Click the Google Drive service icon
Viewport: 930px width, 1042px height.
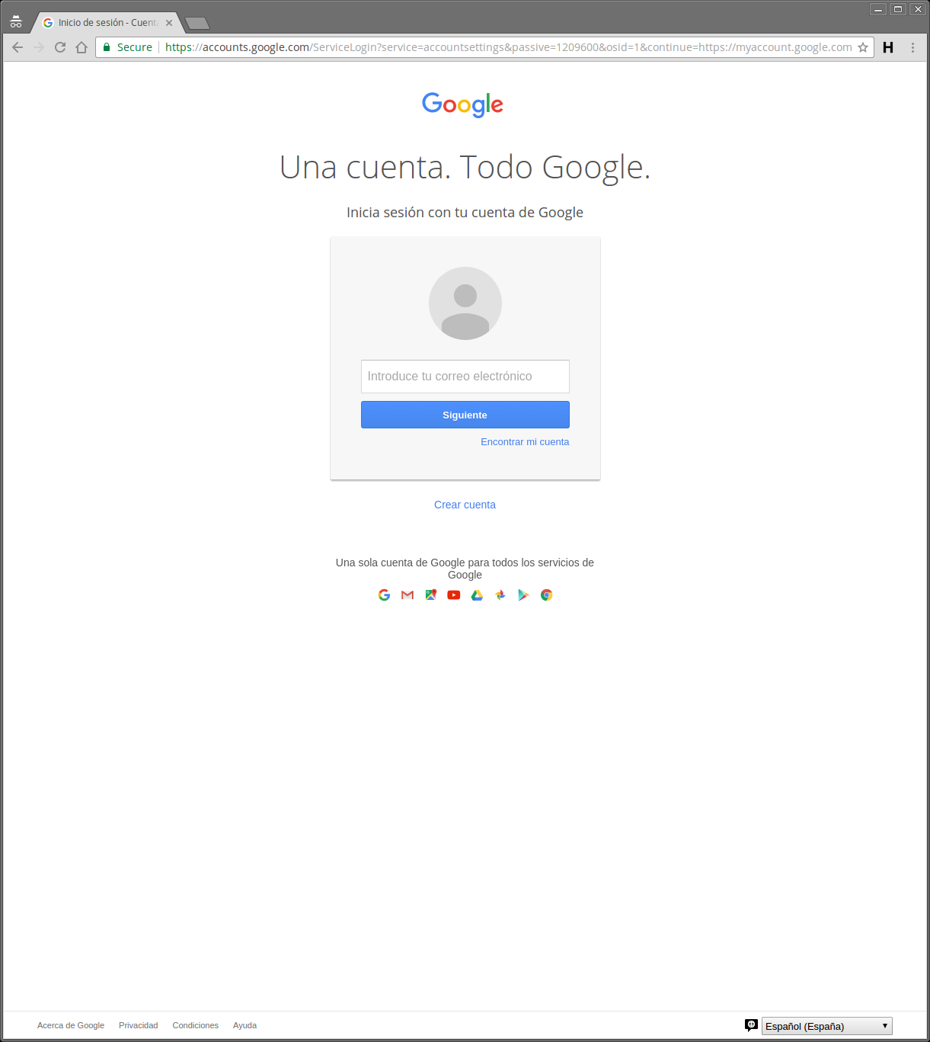477,595
